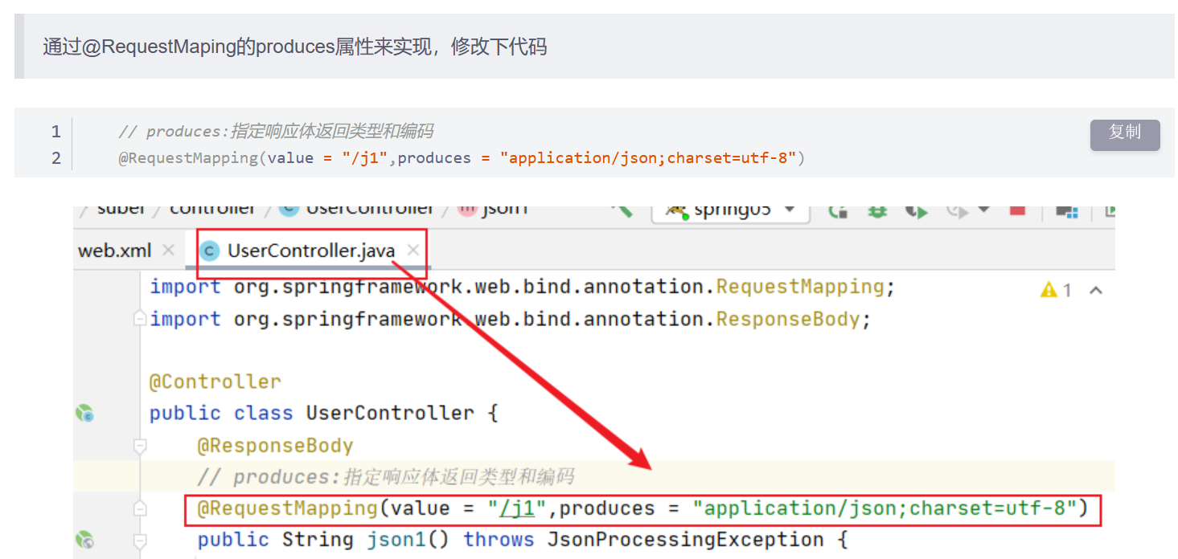
Task: Click the Spring gutter icon beside json1 method
Action: 84,540
